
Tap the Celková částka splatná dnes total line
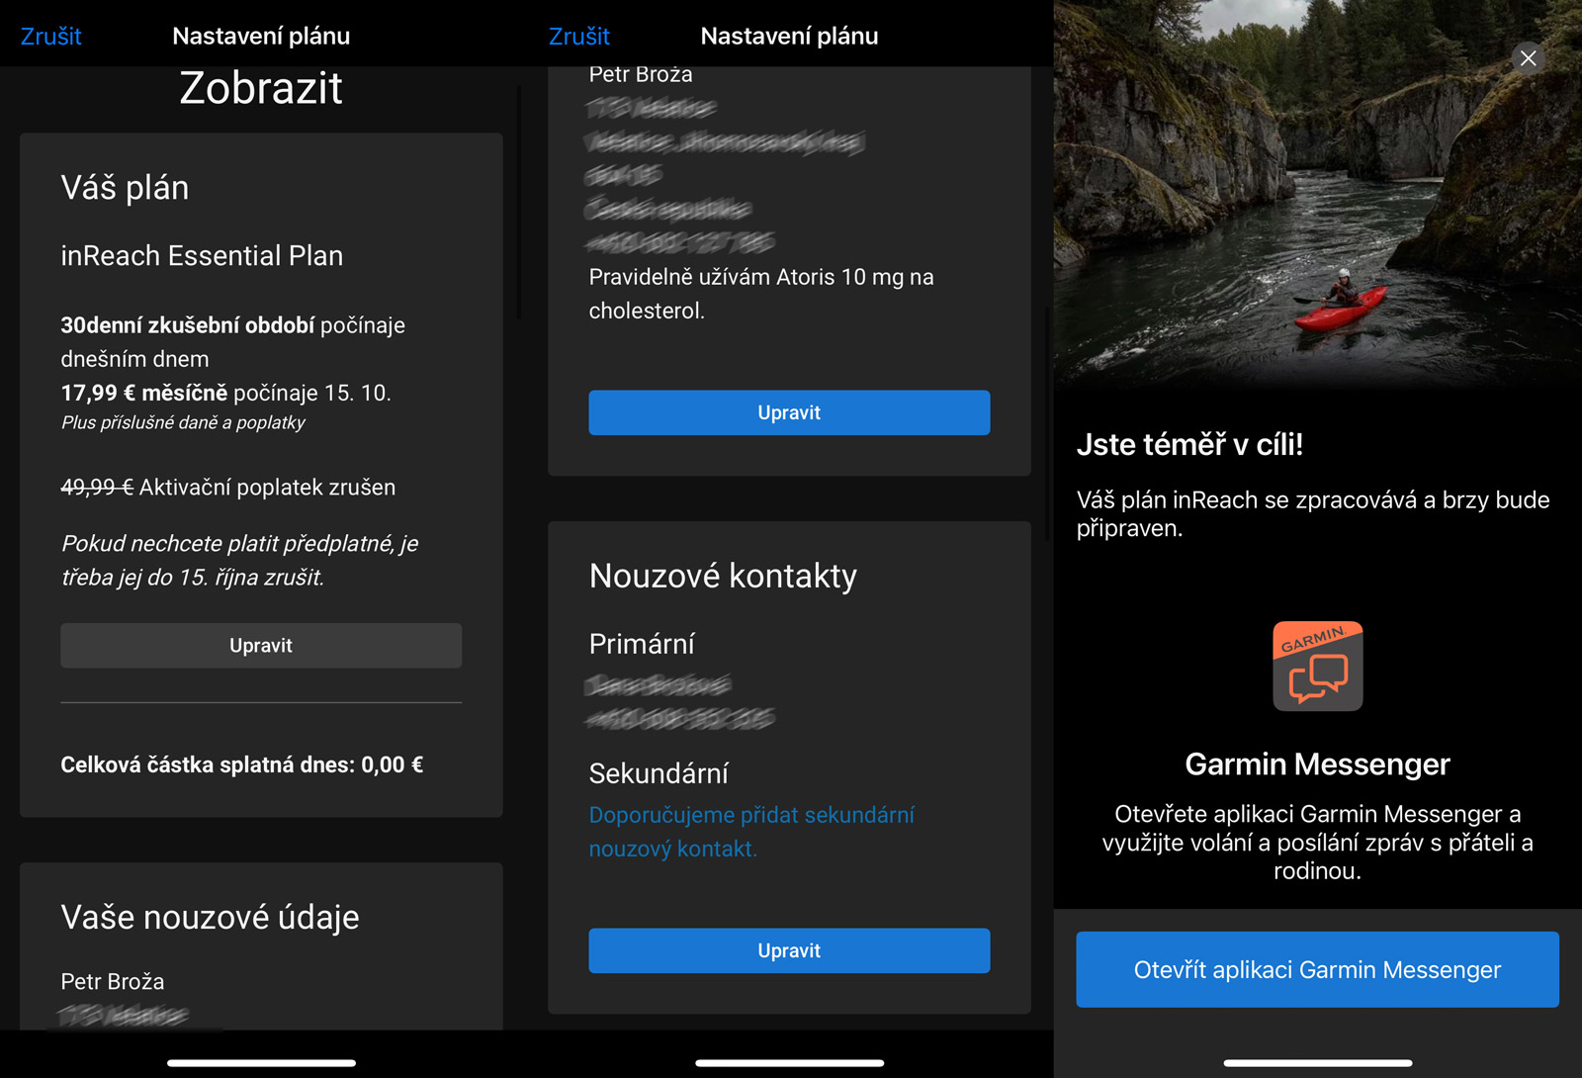[241, 764]
